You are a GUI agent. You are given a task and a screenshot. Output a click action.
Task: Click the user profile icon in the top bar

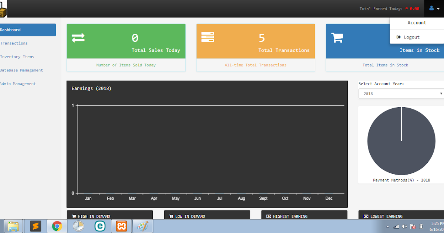pos(432,9)
